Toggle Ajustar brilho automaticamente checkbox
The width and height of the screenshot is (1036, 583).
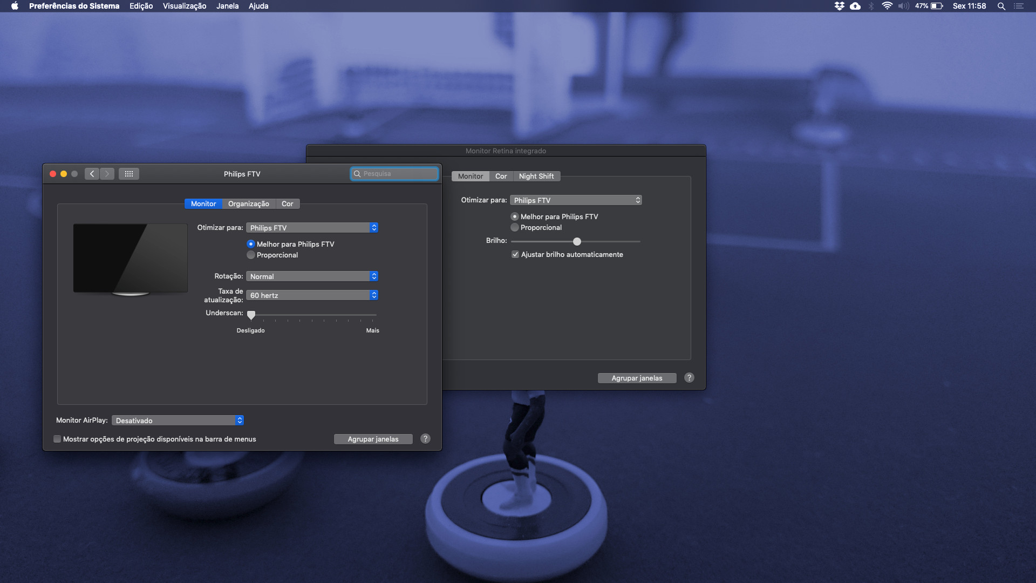[x=515, y=255]
